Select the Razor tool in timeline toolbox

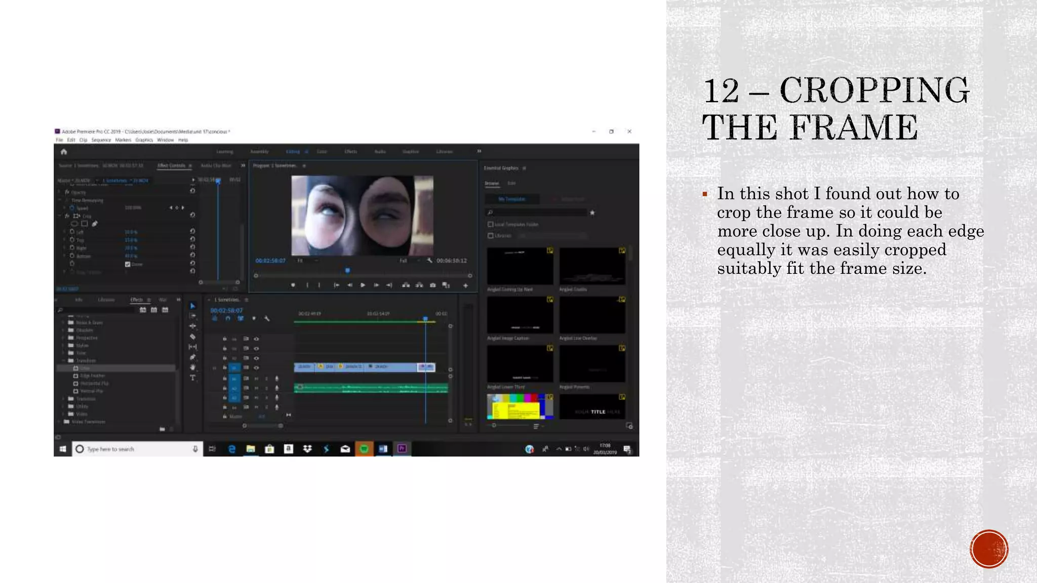tap(192, 337)
